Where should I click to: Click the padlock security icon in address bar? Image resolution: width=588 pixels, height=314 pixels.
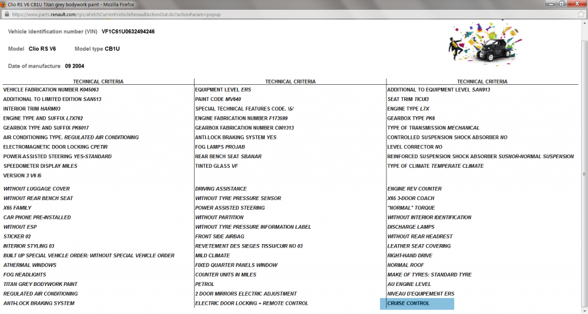[6, 14]
